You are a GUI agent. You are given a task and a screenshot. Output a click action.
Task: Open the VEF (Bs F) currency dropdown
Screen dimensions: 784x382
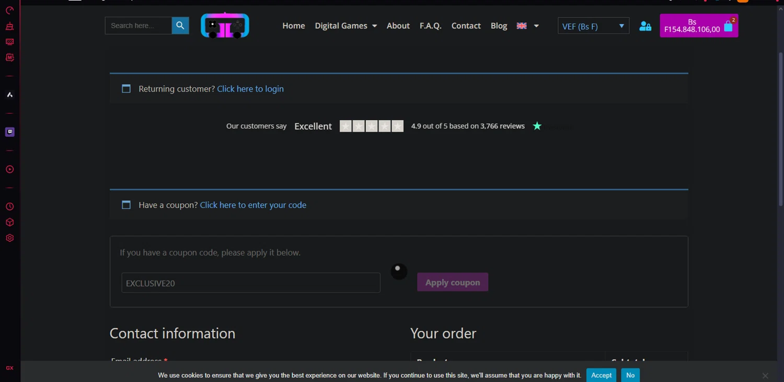[594, 26]
